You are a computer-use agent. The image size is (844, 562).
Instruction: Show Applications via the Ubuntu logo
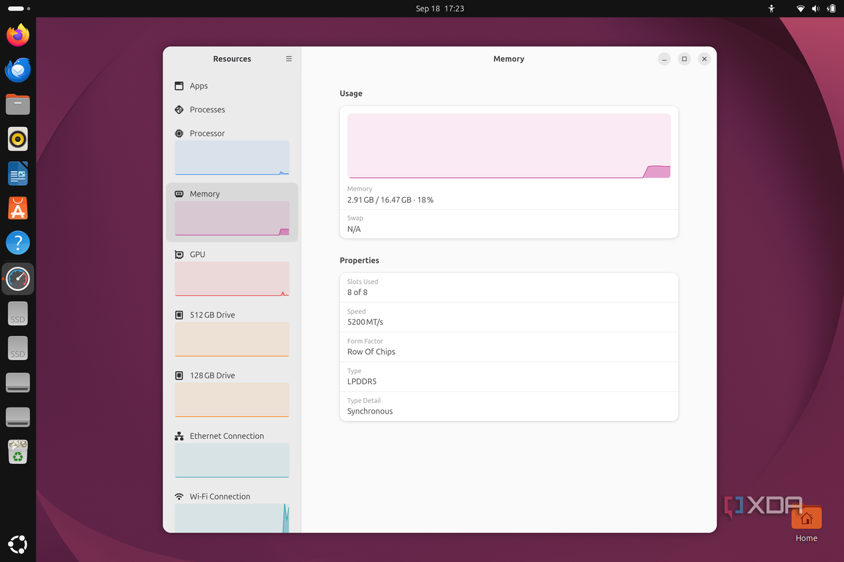pos(18,545)
